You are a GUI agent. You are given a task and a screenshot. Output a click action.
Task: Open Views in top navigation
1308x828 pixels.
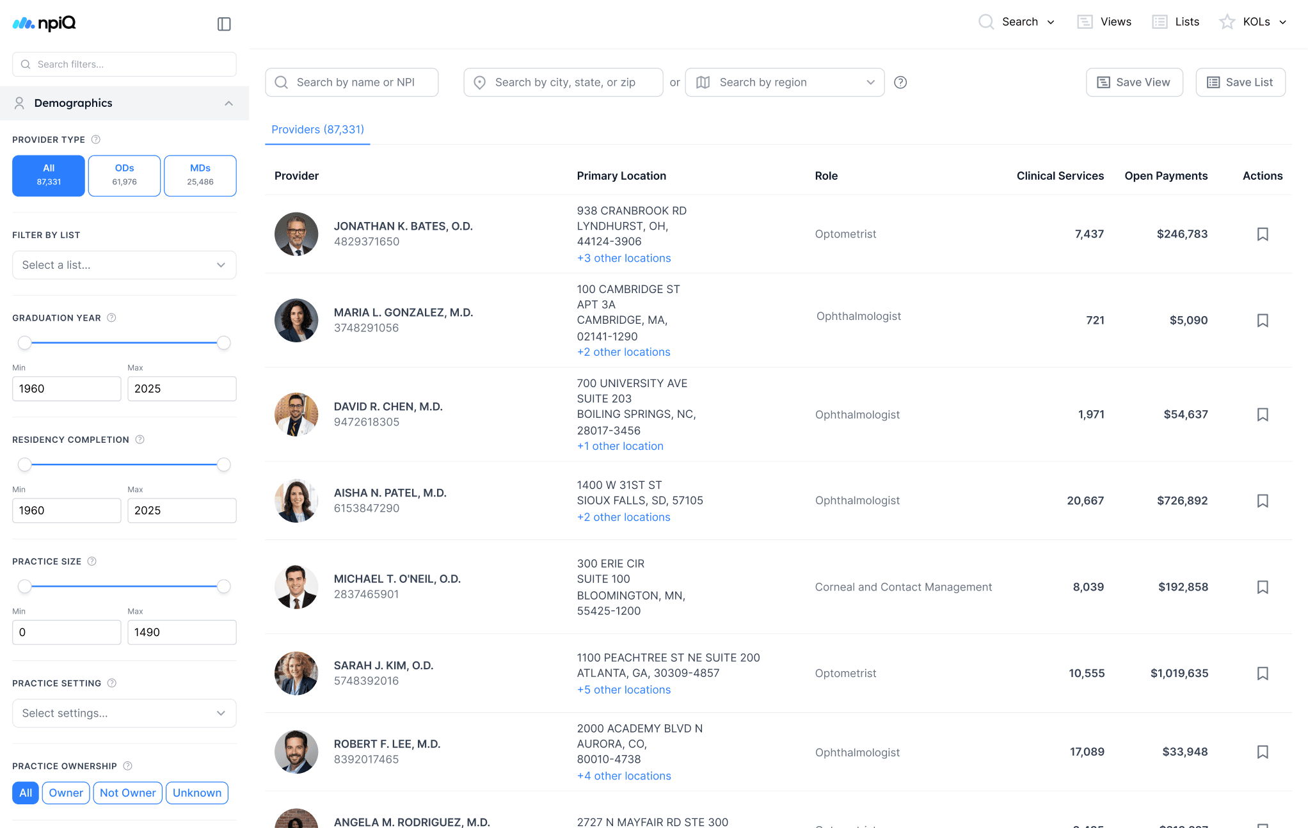pyautogui.click(x=1116, y=22)
